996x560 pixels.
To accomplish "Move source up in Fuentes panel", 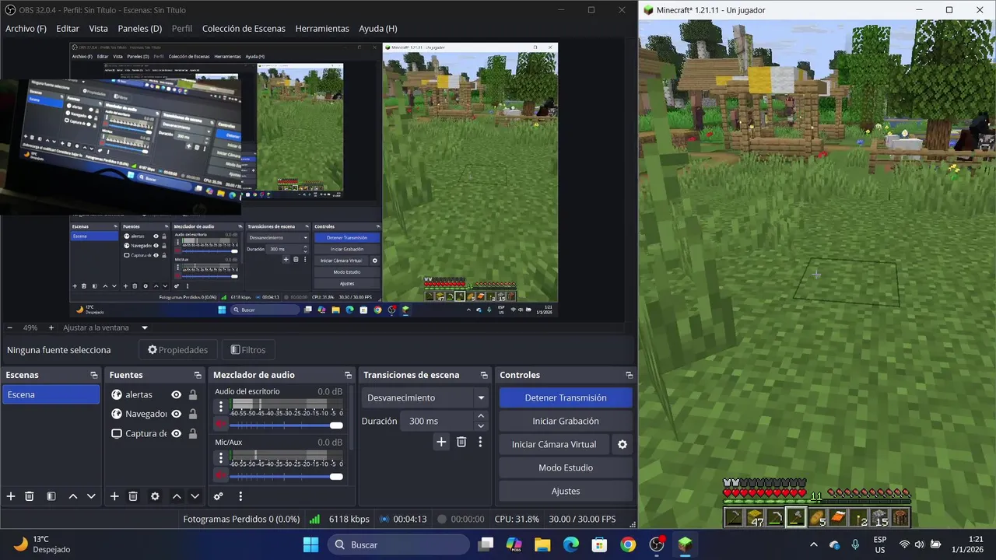I will point(177,496).
